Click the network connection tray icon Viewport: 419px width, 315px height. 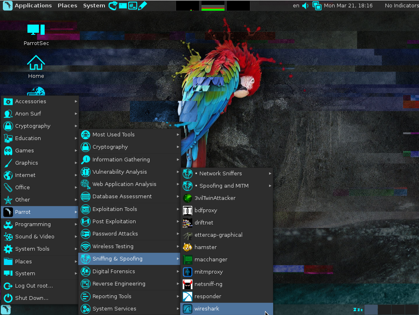click(x=317, y=6)
